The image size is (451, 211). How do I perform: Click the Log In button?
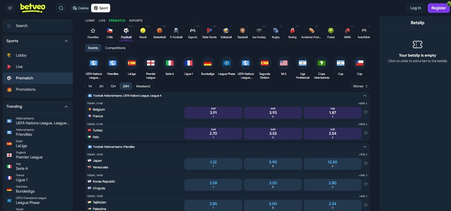point(416,8)
